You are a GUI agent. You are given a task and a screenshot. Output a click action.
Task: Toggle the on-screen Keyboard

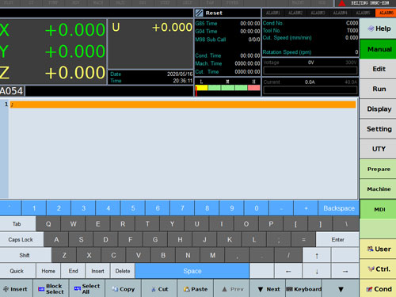tap(303, 289)
